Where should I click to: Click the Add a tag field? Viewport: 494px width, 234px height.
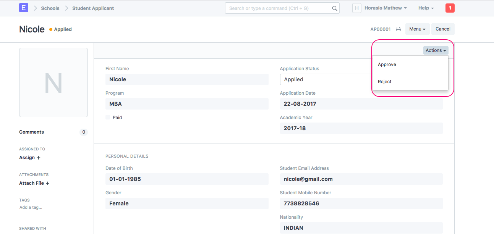[x=31, y=207]
